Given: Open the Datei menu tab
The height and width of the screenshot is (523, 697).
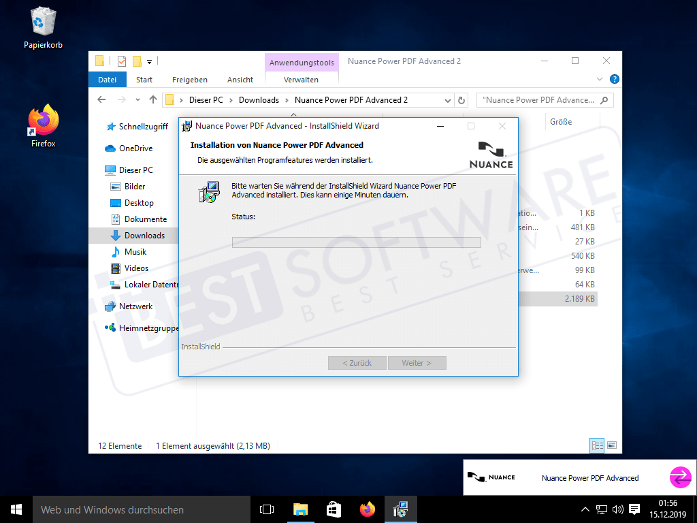Looking at the screenshot, I should 108,80.
